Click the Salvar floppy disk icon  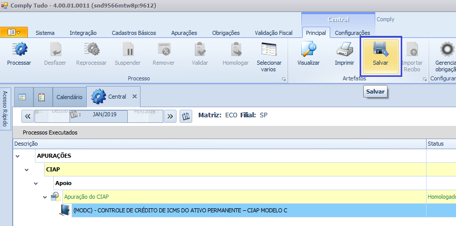tap(381, 49)
